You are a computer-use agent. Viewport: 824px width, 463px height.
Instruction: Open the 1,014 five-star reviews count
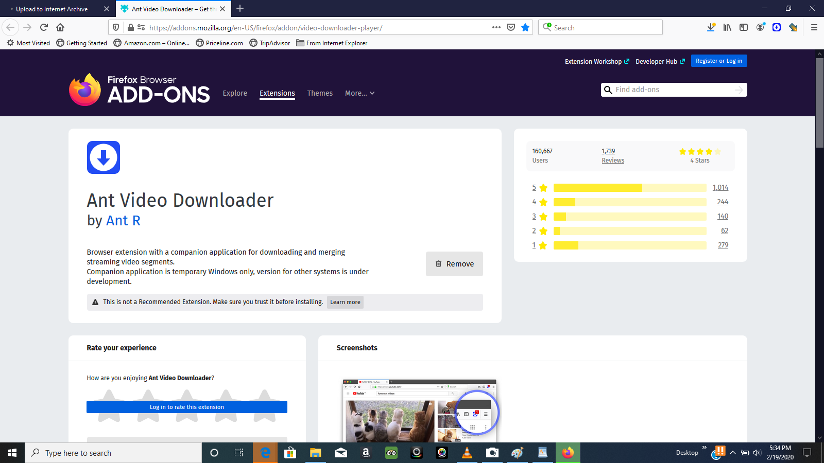pyautogui.click(x=720, y=188)
